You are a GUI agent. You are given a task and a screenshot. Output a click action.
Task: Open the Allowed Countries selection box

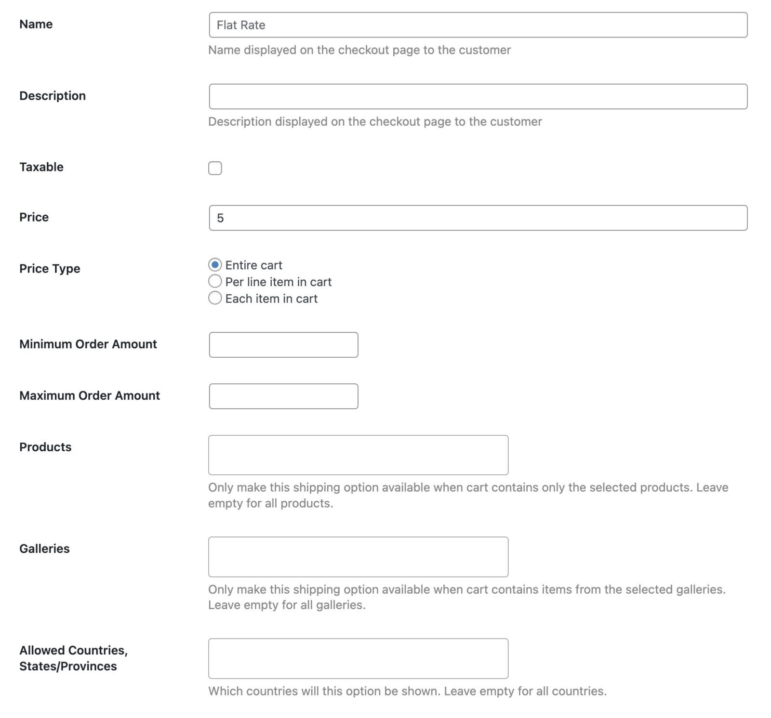coord(358,658)
